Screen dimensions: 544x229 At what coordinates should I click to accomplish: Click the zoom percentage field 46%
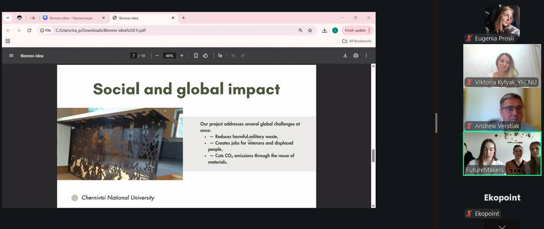[x=169, y=56]
